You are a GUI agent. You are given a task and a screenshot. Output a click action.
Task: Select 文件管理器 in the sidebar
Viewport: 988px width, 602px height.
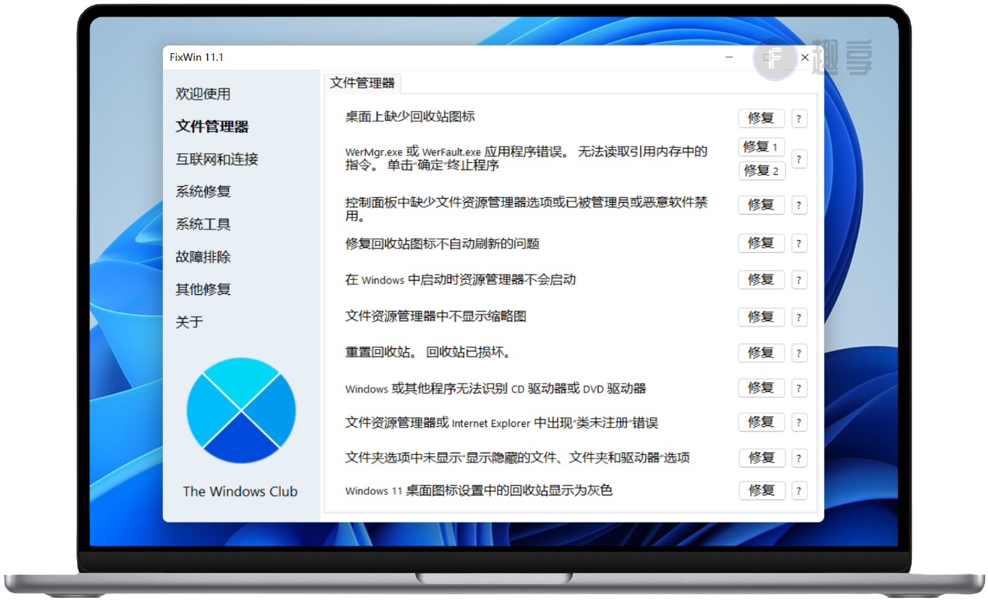[212, 126]
